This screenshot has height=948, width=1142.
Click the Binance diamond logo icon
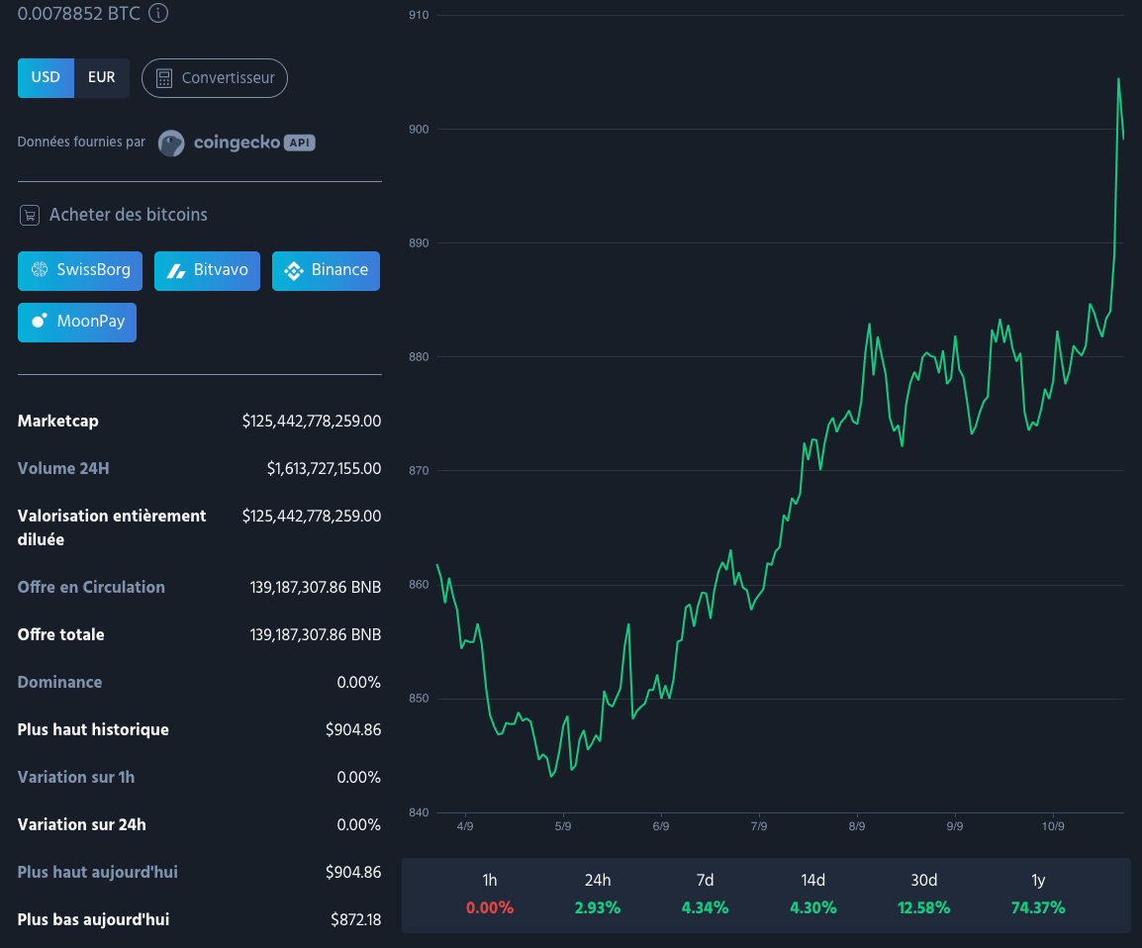pyautogui.click(x=294, y=270)
